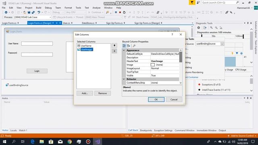Click the Navigate Backward icon
The width and height of the screenshot is (258, 145).
[x=6, y=12]
